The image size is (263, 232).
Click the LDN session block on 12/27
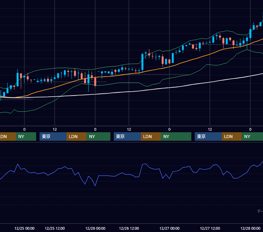pyautogui.click(x=232, y=136)
